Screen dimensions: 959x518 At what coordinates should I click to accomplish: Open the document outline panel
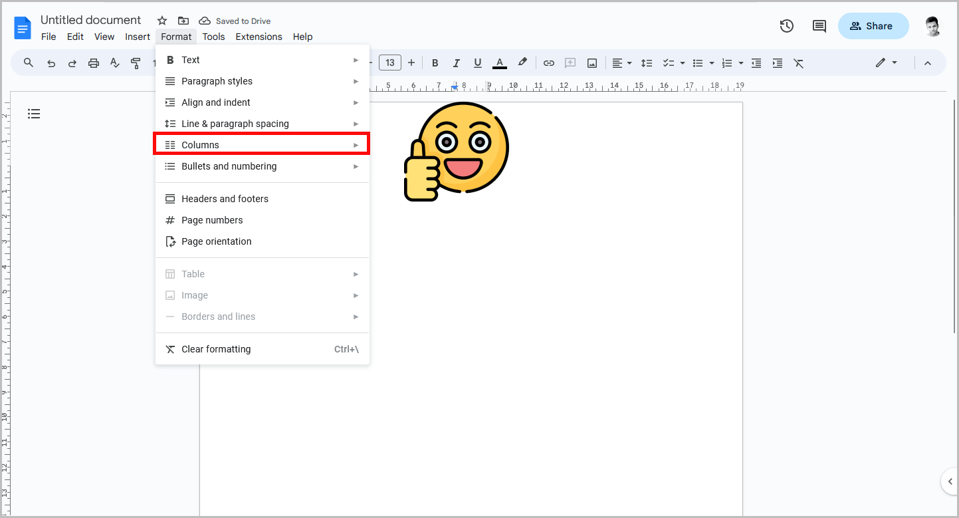pyautogui.click(x=34, y=114)
